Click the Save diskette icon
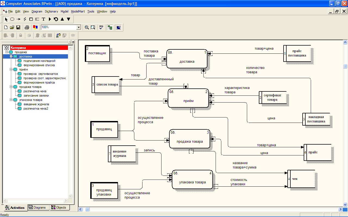The width and height of the screenshot is (348, 217). click(18, 27)
